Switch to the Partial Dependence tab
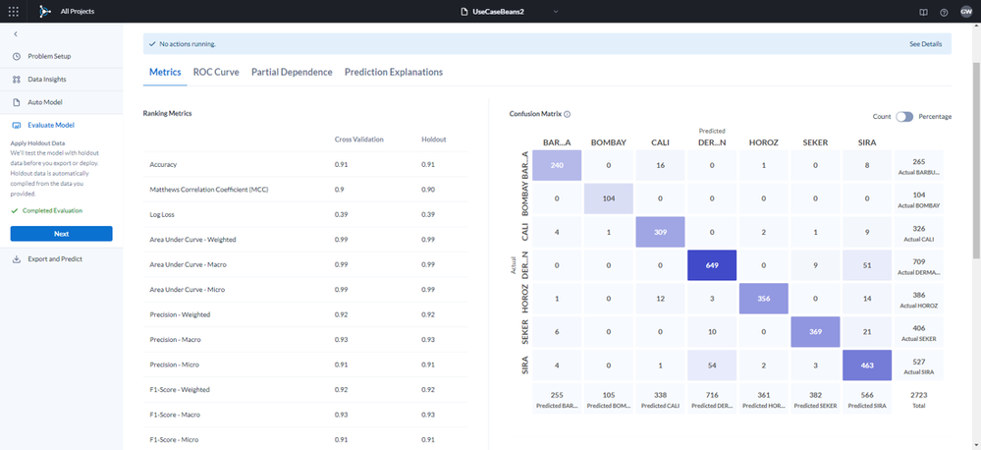Screen dimensions: 981x450 [x=292, y=72]
